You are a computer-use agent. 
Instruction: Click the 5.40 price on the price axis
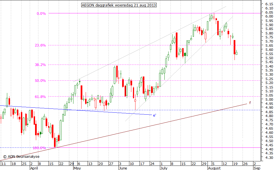(x=269, y=66)
